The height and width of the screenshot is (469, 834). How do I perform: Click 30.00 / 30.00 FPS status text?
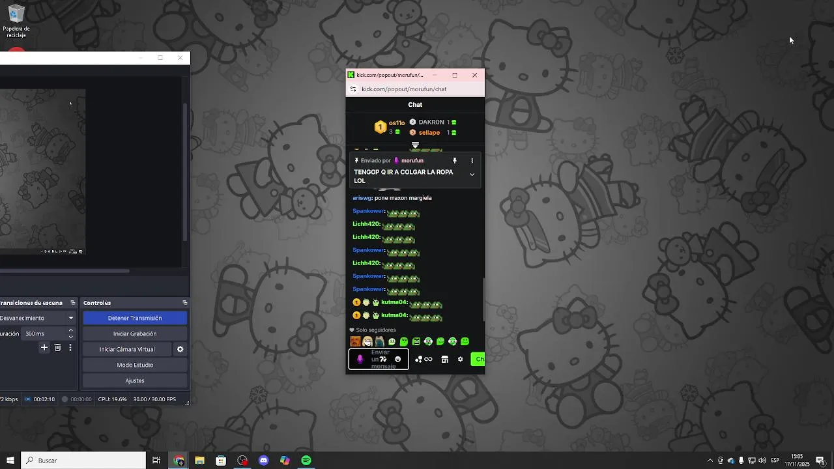point(154,399)
